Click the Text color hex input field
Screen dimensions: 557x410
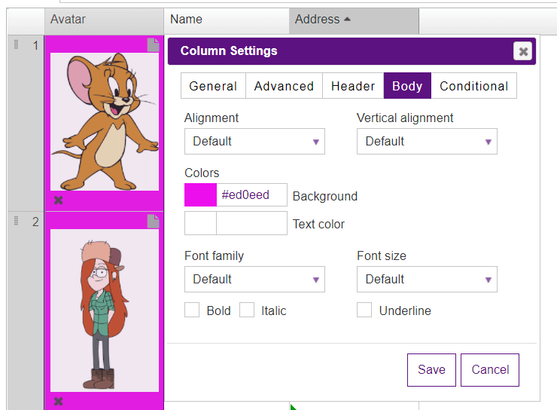tap(251, 223)
